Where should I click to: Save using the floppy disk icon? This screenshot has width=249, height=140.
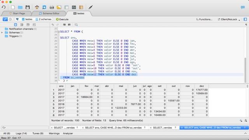coord(28,7)
